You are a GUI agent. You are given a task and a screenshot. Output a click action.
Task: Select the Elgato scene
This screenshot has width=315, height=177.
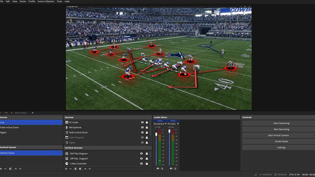click(31, 132)
